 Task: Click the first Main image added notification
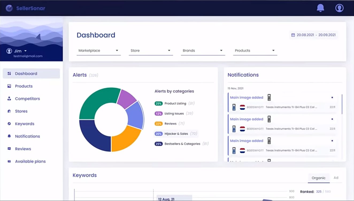[247, 98]
